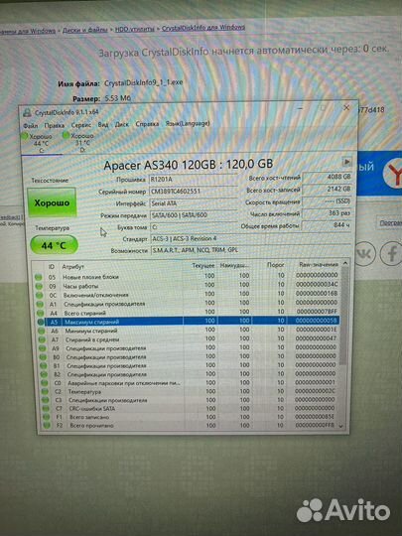Click status dot of 05 Новые плохие блоки
The image size is (402, 536).
point(39,277)
